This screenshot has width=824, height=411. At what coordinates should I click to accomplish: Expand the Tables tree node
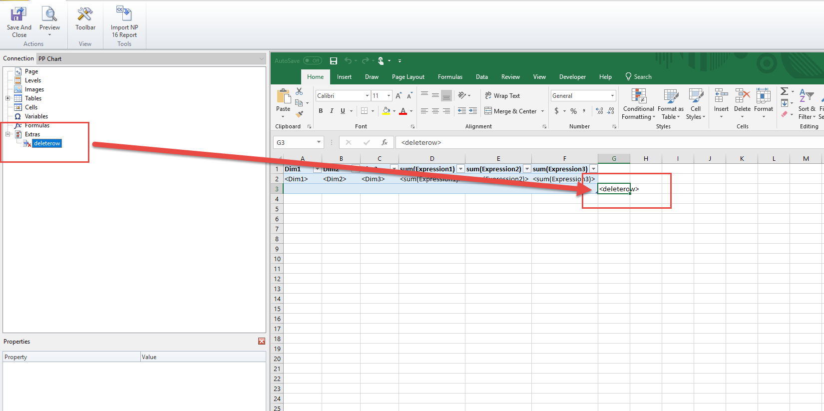[8, 98]
